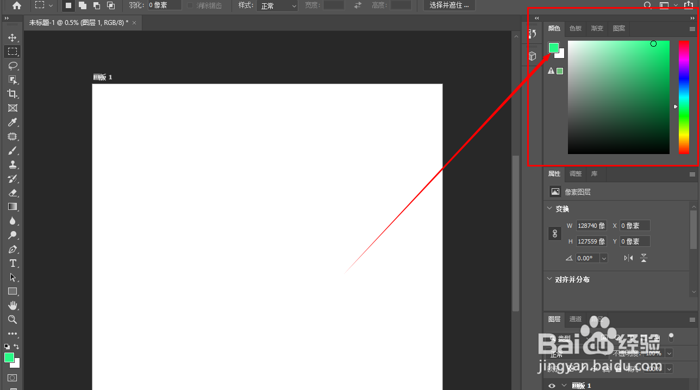Image resolution: width=700 pixels, height=390 pixels.
Task: Select the Blur tool
Action: pyautogui.click(x=12, y=221)
